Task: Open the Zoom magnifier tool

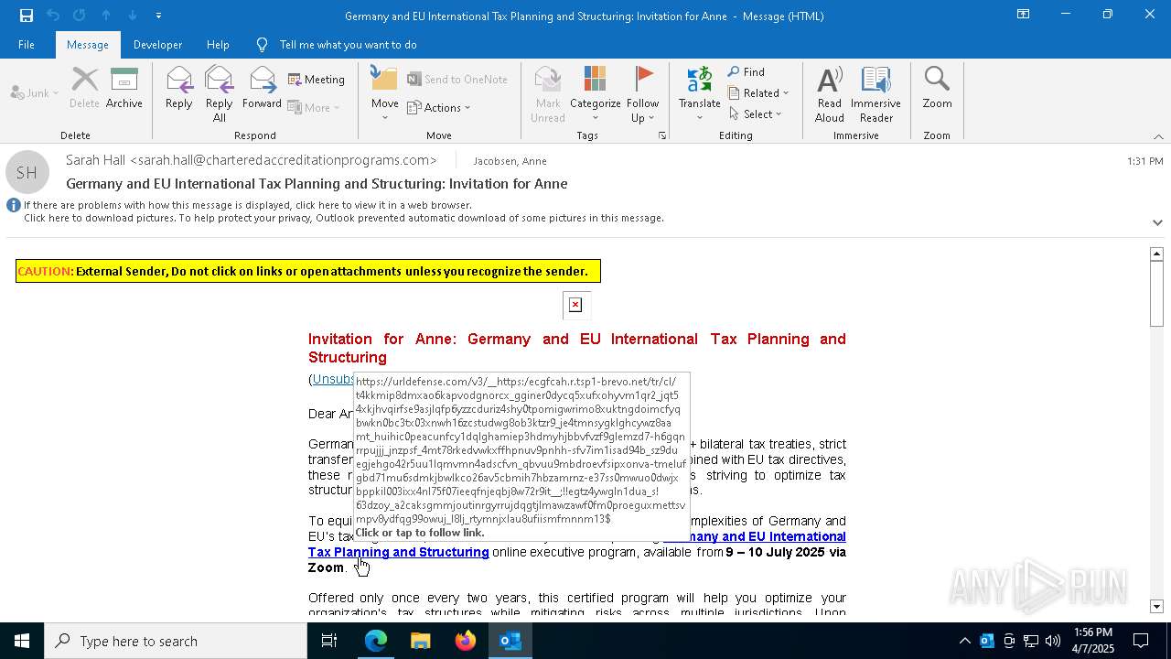Action: [937, 89]
